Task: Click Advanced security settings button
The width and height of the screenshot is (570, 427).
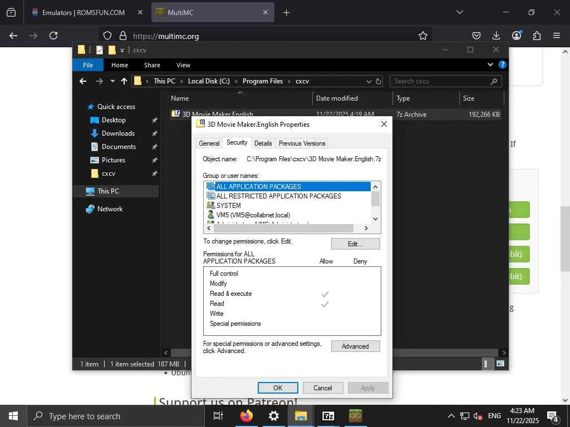Action: (355, 346)
